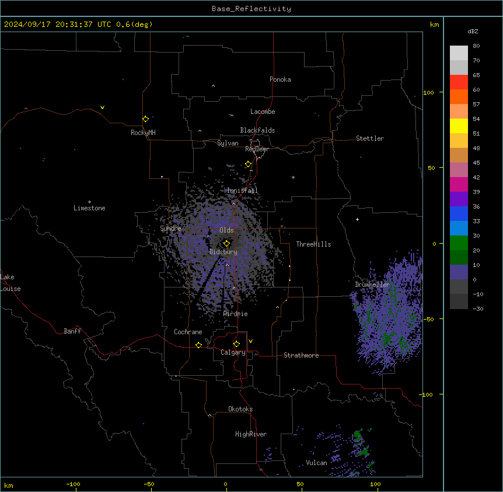Click the yellow V marker northwest of RockyMH
The width and height of the screenshot is (503, 492).
pyautogui.click(x=102, y=108)
